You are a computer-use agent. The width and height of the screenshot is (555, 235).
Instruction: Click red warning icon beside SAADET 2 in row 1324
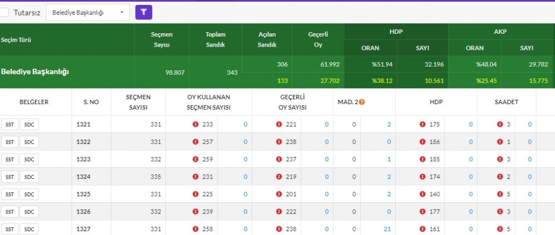click(x=500, y=177)
